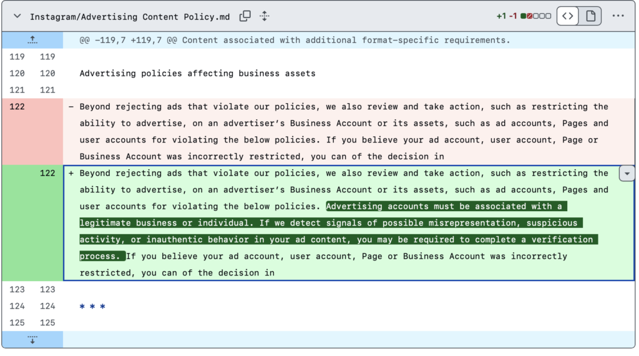The width and height of the screenshot is (639, 356).
Task: Collapse the Advertising Content Policy.md file diff
Action: point(17,16)
